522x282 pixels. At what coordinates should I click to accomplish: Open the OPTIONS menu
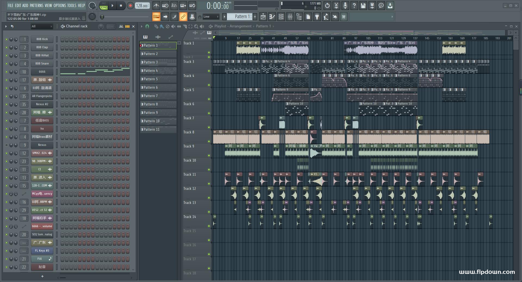(60, 5)
